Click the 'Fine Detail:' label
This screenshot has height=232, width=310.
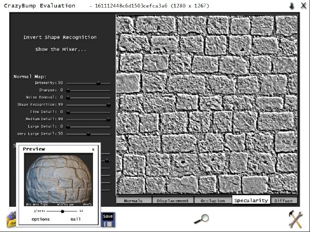(43, 112)
